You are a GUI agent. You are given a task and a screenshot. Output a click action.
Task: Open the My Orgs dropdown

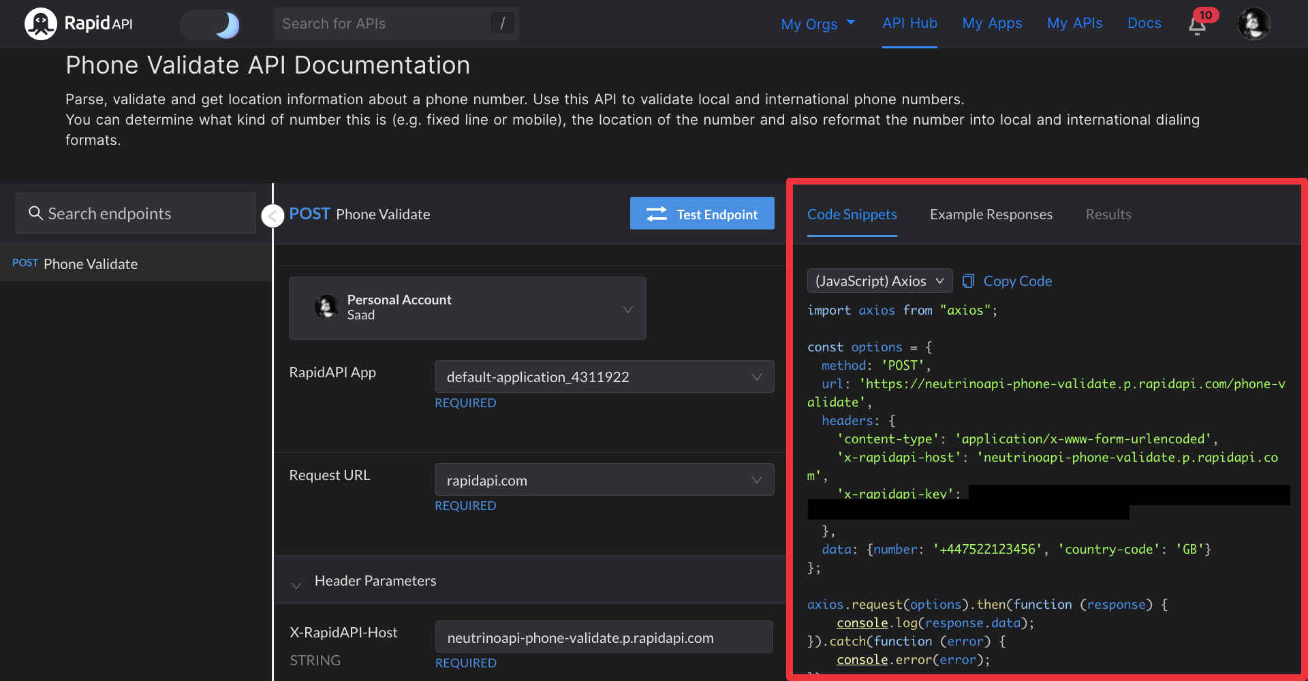click(x=817, y=24)
